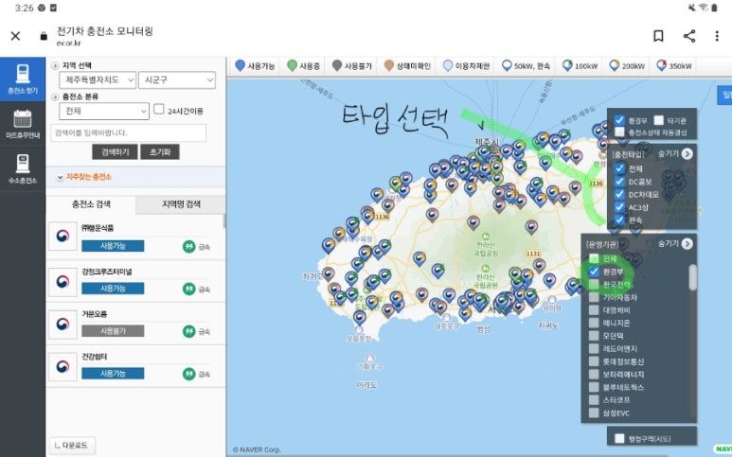
Task: Click the search keyword input field
Action: (x=129, y=132)
